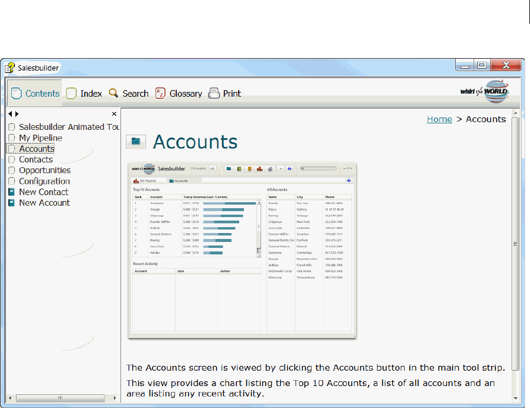Open the Contacts topic
Image resolution: width=530 pixels, height=408 pixels.
click(x=36, y=160)
